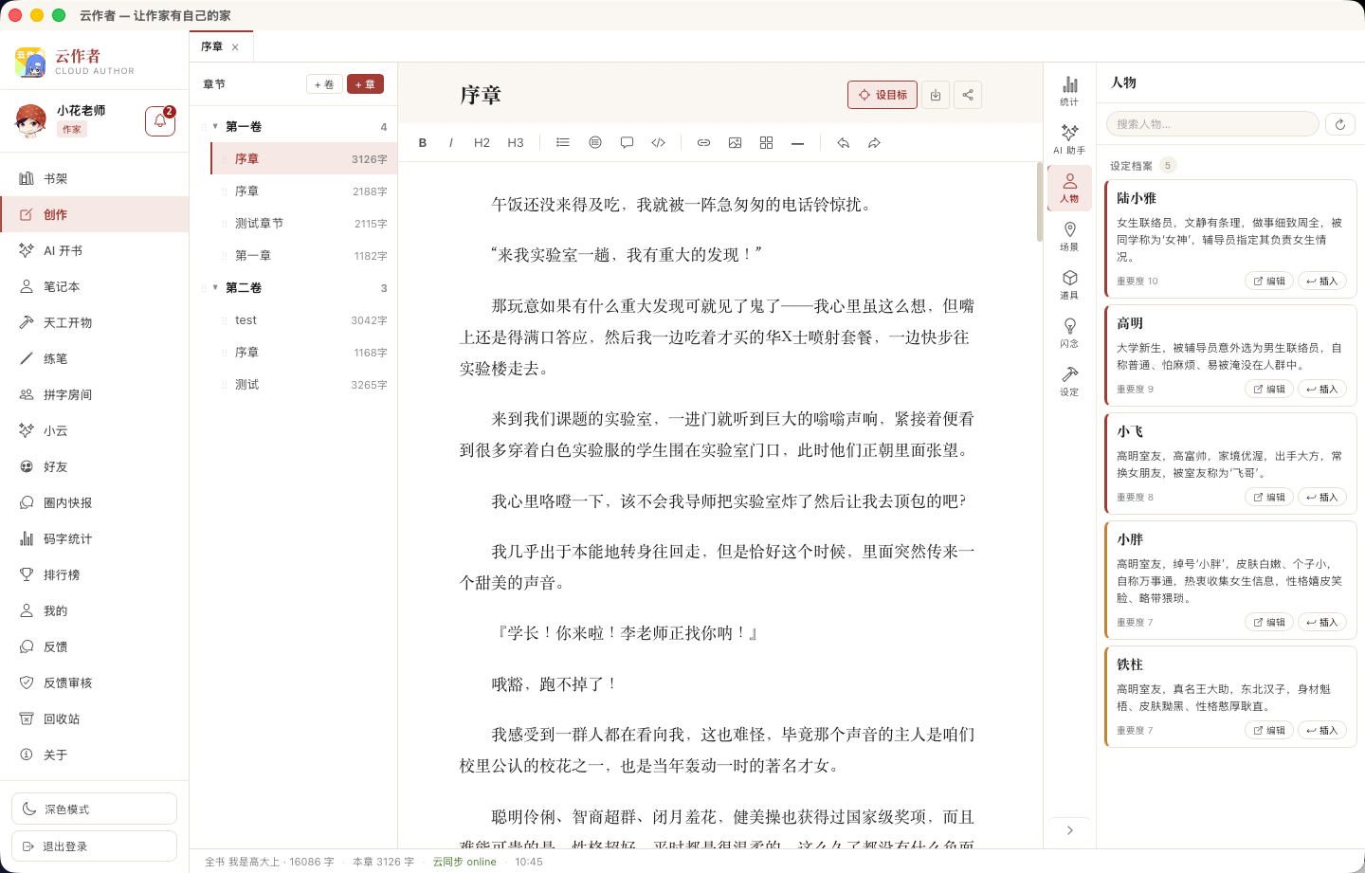Apply H2 heading style
Screen dimensions: 1365x873
[x=482, y=143]
